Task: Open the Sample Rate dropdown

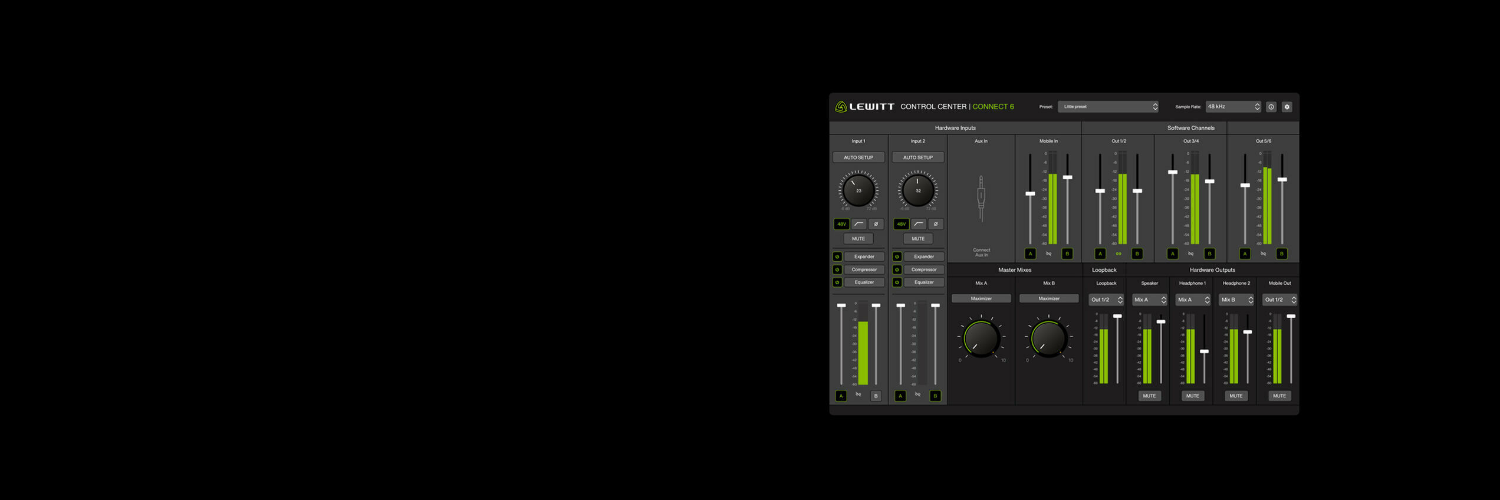Action: point(1232,107)
